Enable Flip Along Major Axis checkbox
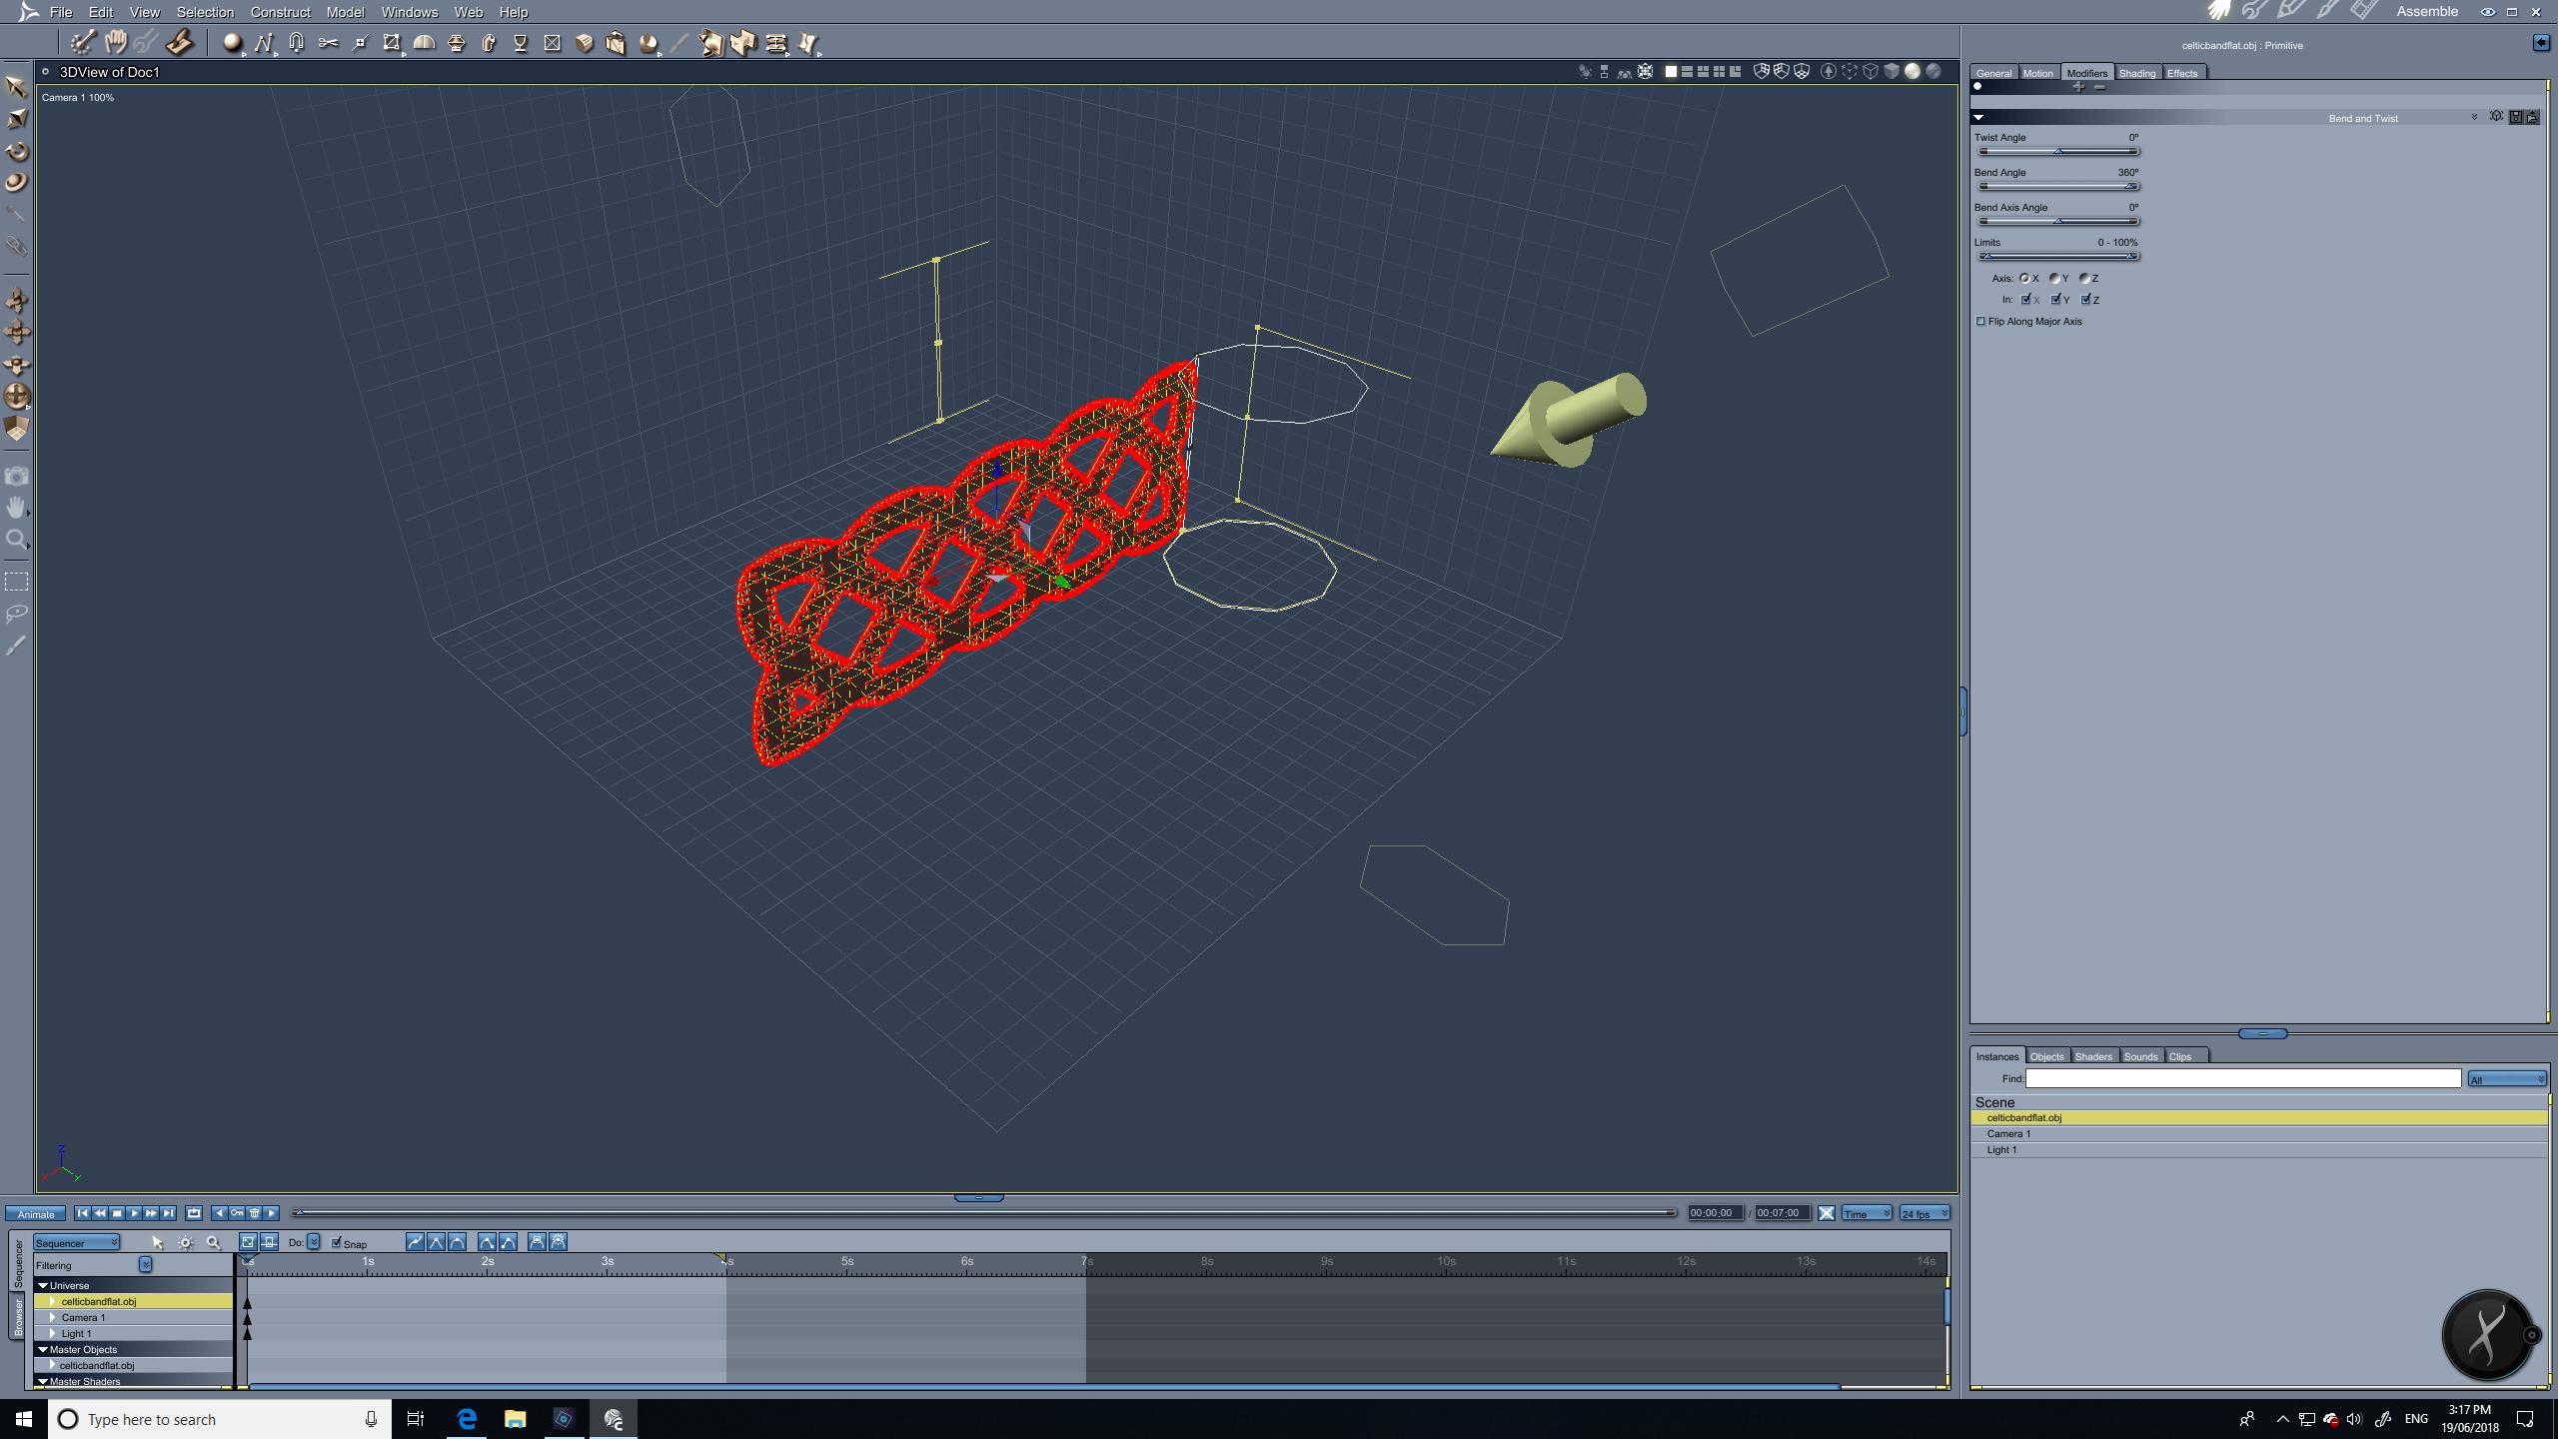2558x1439 pixels. point(1981,322)
